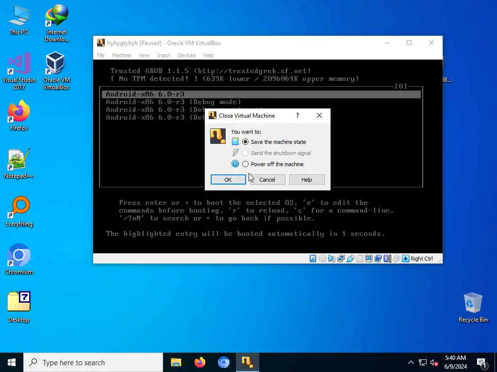Open Firefox from the taskbar
This screenshot has height=372, width=497.
pyautogui.click(x=199, y=362)
